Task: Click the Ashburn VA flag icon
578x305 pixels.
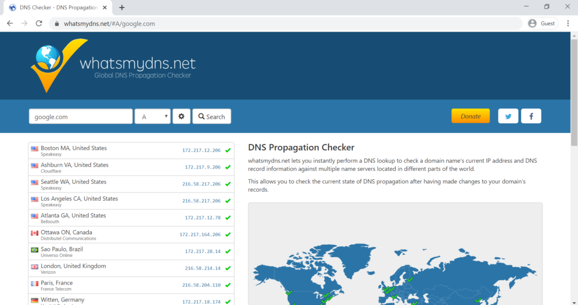Action: pyautogui.click(x=34, y=166)
